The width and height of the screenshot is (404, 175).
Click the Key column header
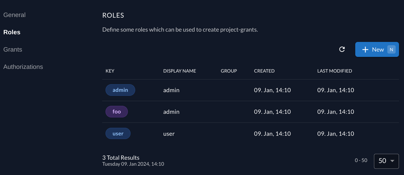pos(110,71)
